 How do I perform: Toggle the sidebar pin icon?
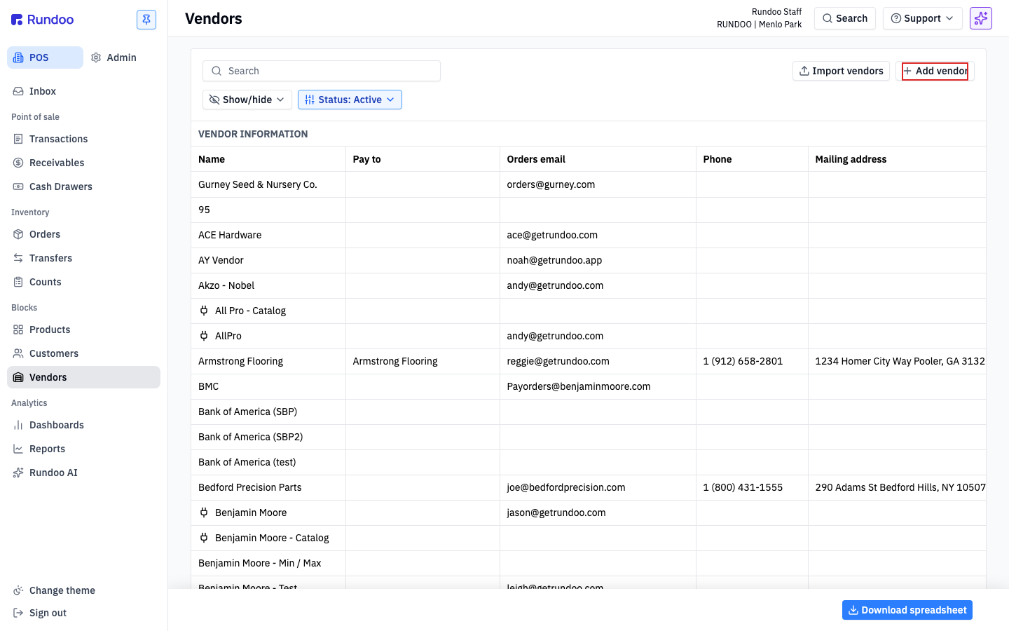tap(146, 20)
